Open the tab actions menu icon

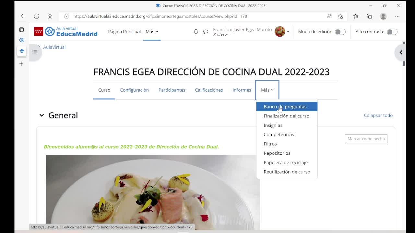21,30
